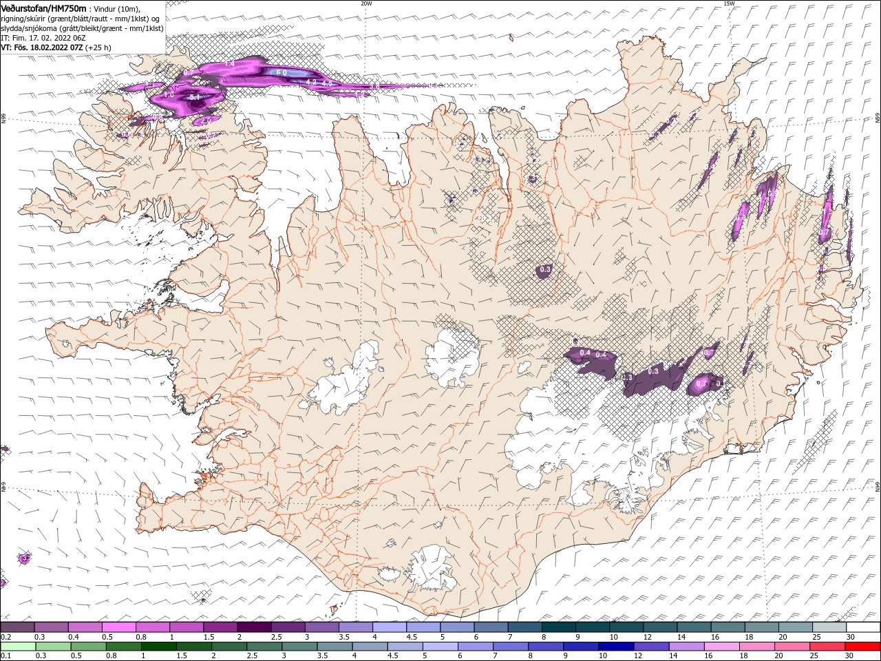Select lower legend dark green swatch from 1 to 1.5

pos(159,647)
